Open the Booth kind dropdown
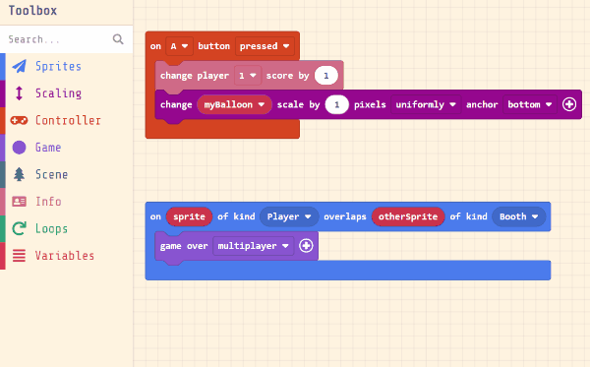590x367 pixels. pos(518,216)
